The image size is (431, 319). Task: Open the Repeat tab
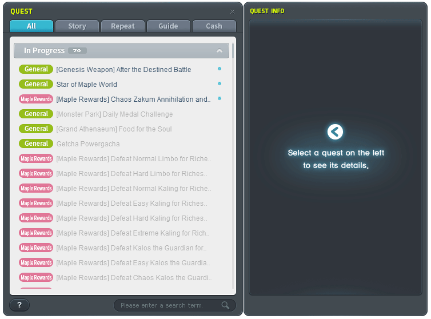pos(122,26)
